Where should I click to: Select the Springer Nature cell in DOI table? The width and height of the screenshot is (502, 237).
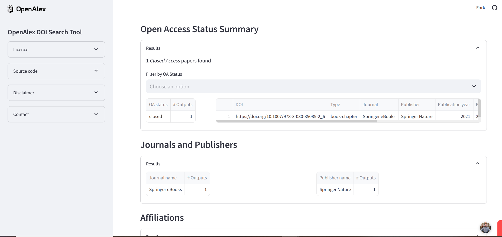pyautogui.click(x=417, y=116)
